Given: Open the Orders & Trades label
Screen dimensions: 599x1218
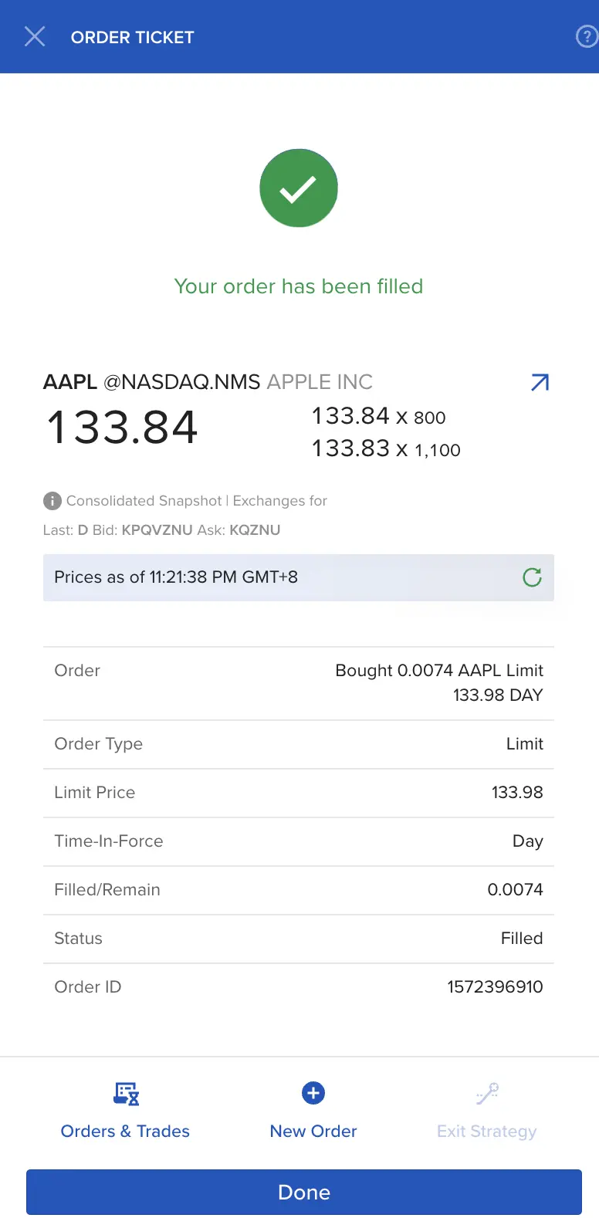Looking at the screenshot, I should point(125,1131).
